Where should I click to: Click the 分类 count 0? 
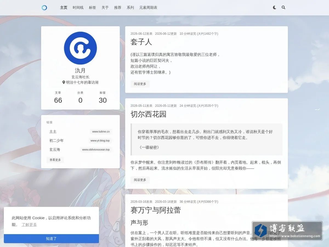pyautogui.click(x=80, y=100)
